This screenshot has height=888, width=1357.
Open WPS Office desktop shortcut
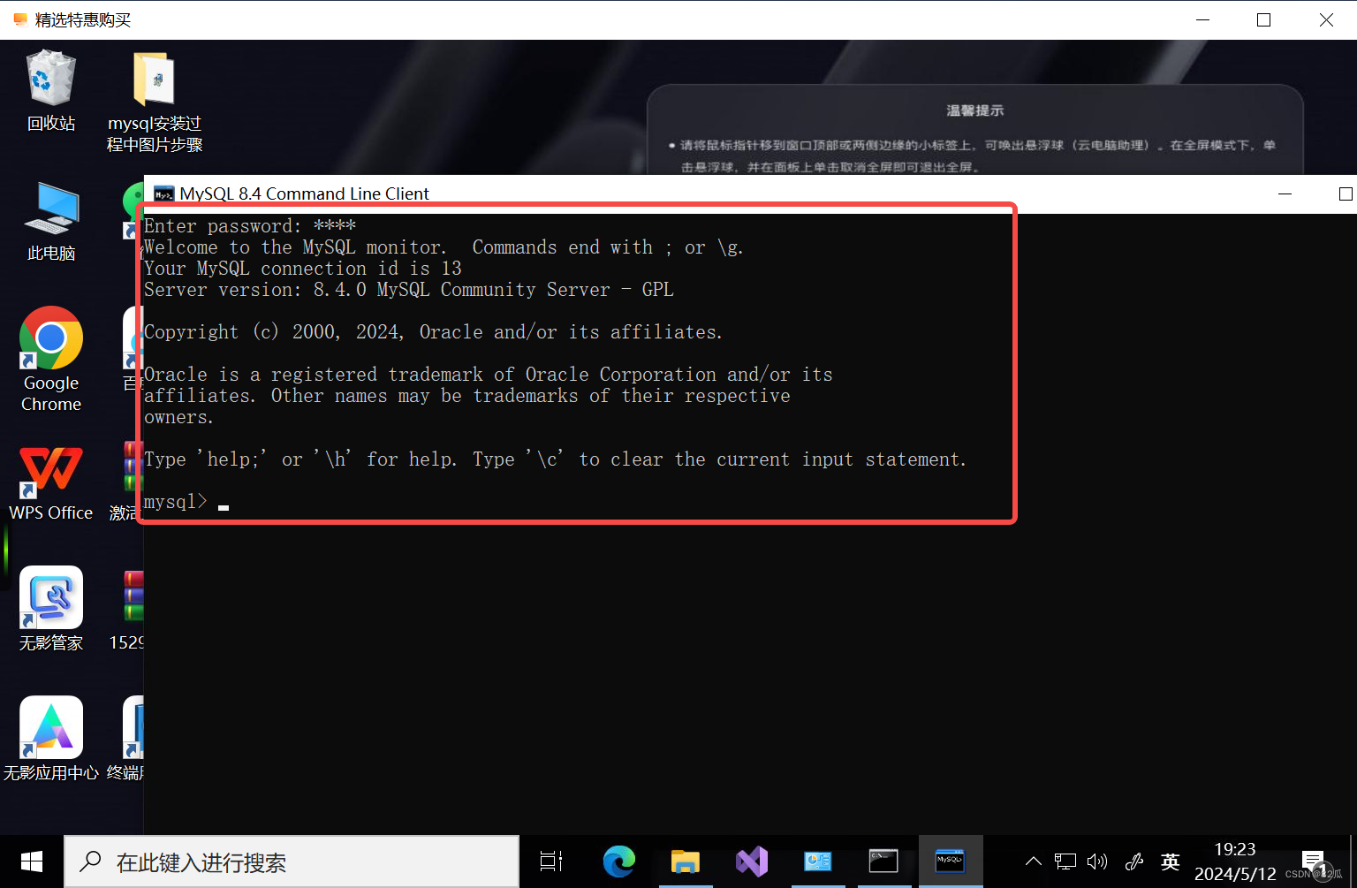click(x=51, y=482)
